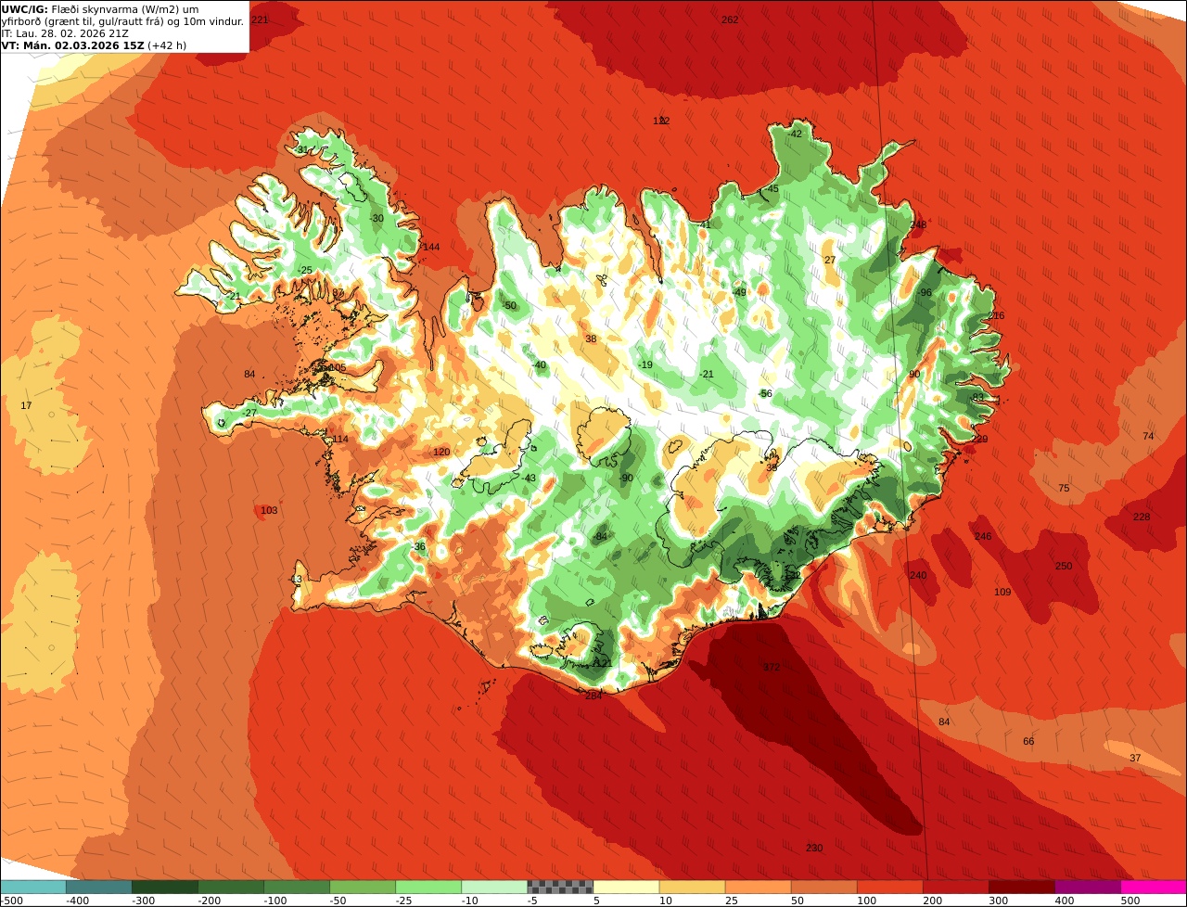The height and width of the screenshot is (907, 1187).
Task: Click the map value 17 at the west edge
Action: click(26, 406)
